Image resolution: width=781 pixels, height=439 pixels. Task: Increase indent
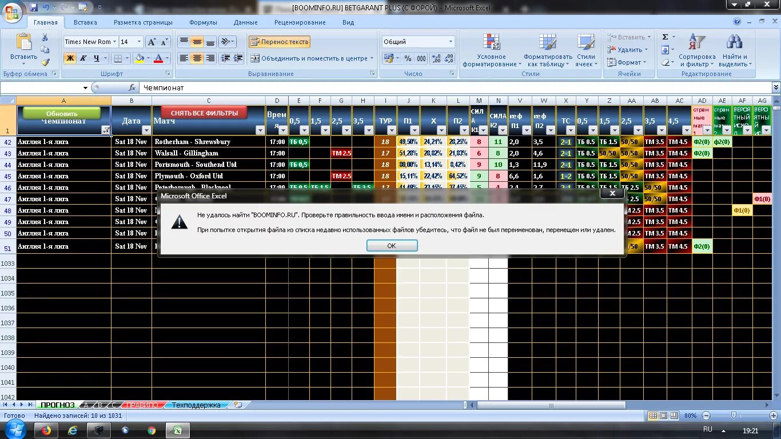[x=238, y=58]
